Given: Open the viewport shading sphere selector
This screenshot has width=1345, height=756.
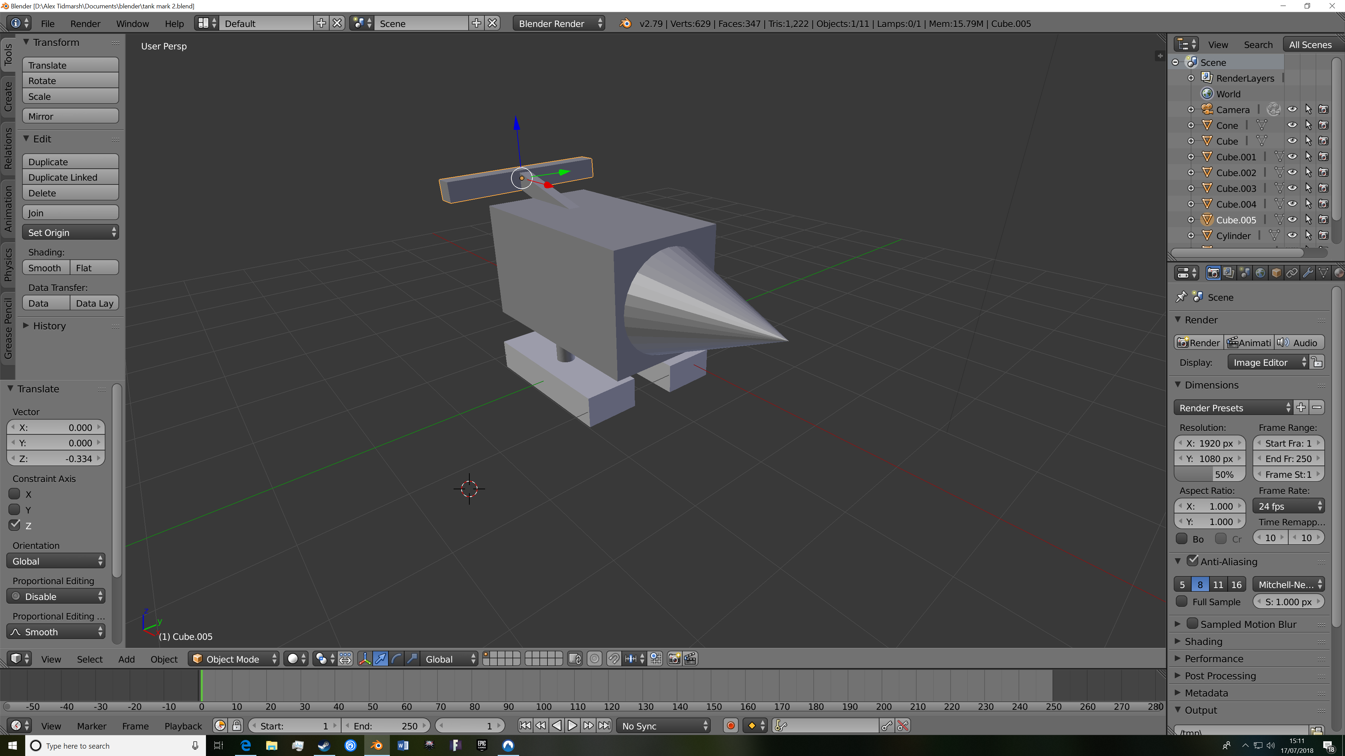Looking at the screenshot, I should 297,659.
